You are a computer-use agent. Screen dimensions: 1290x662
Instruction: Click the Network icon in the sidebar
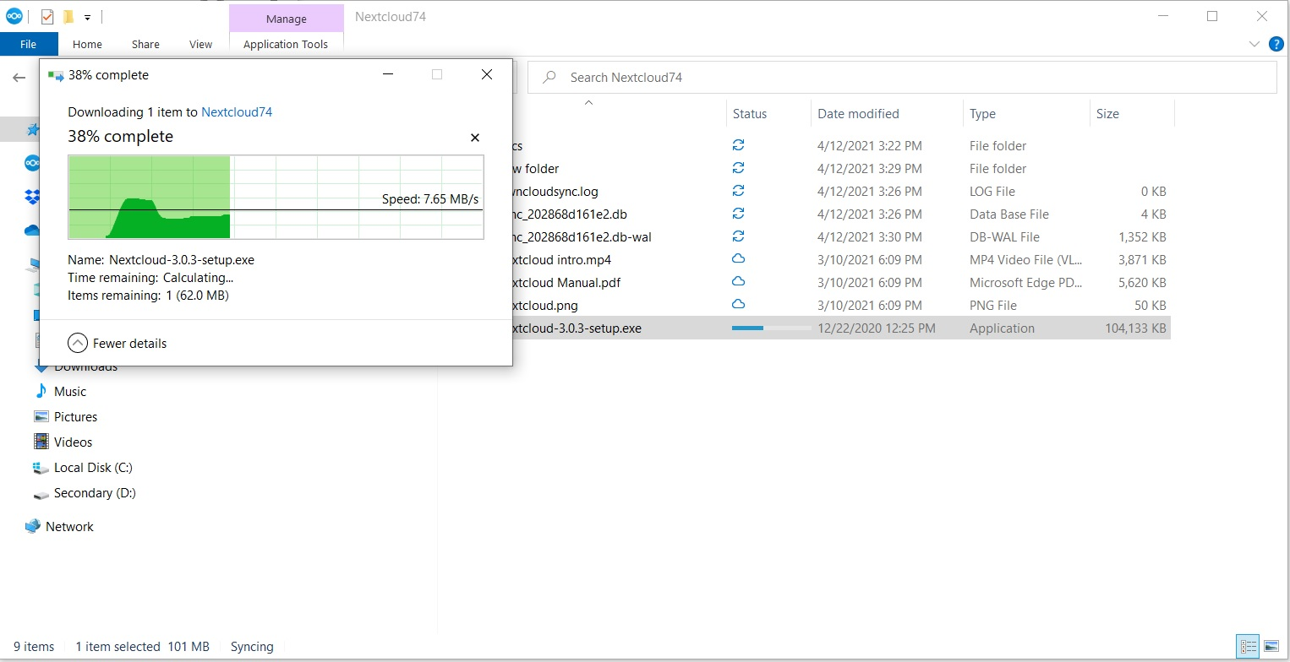pos(33,526)
